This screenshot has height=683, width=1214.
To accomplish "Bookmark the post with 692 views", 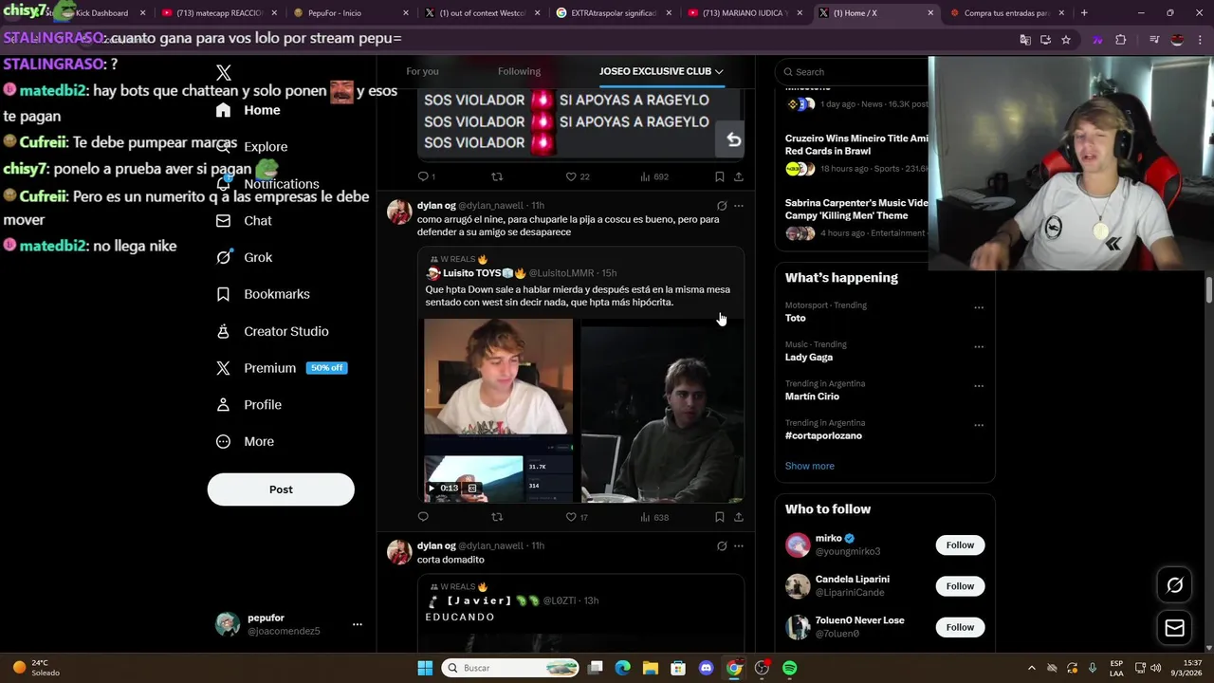I will 719,176.
